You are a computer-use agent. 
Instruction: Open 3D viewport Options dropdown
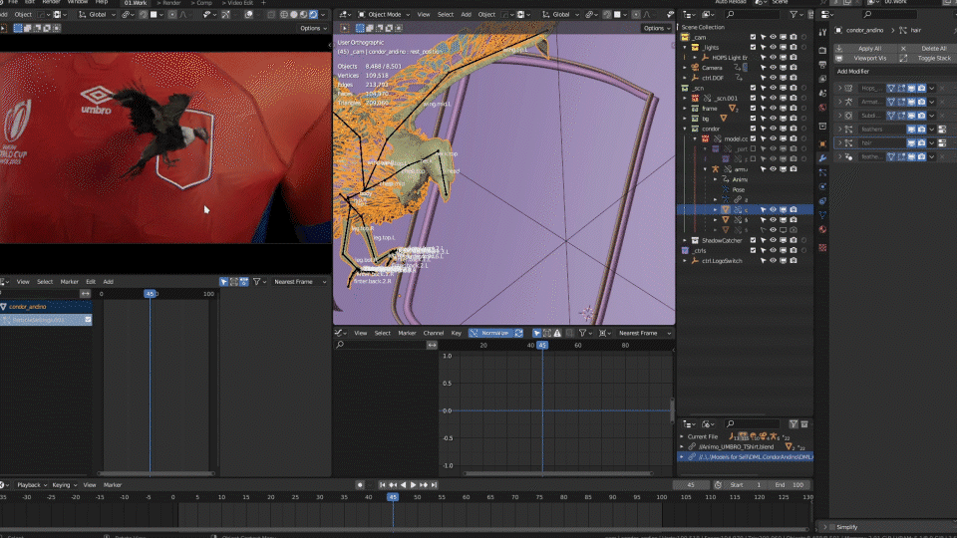(657, 28)
